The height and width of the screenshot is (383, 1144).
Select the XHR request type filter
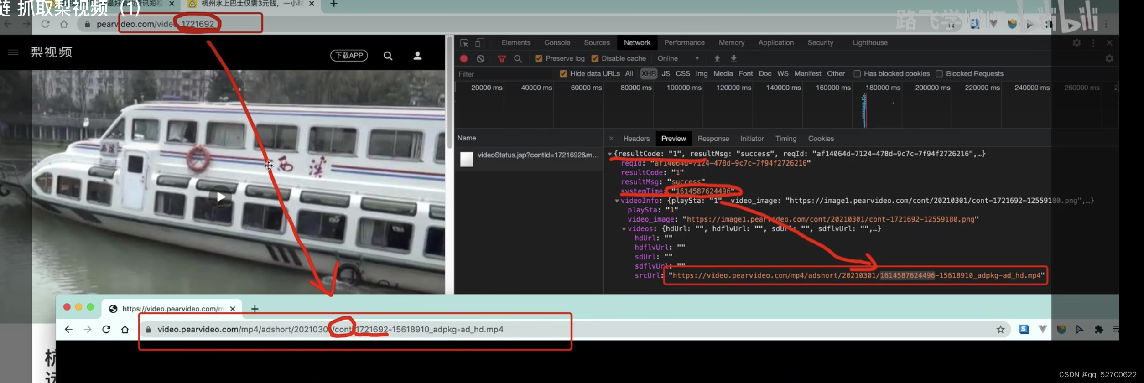click(x=649, y=73)
